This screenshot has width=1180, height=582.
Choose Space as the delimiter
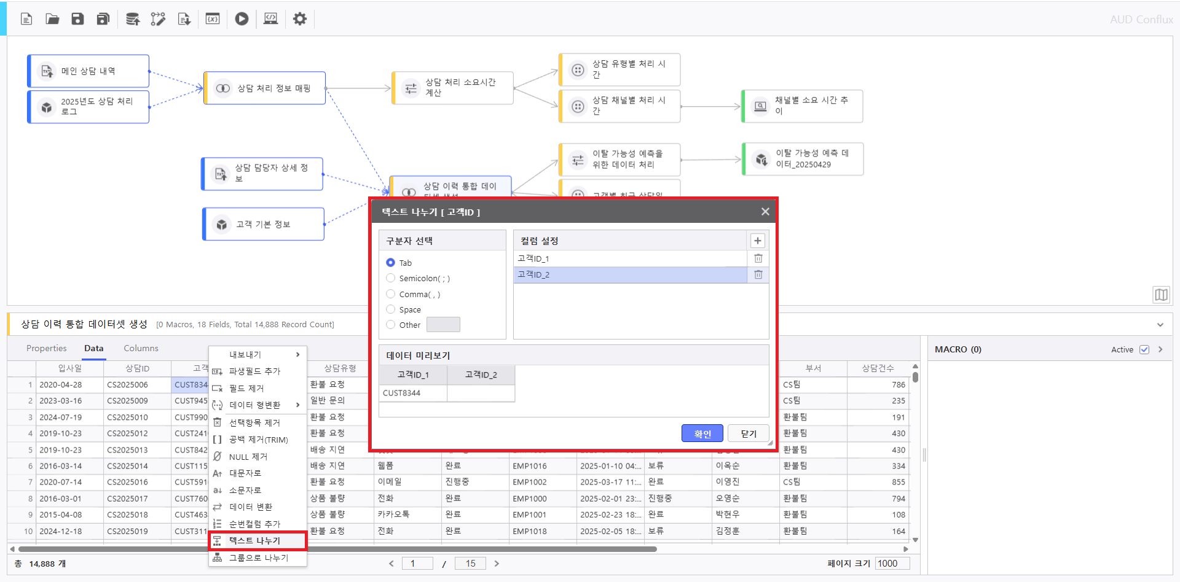pos(391,309)
